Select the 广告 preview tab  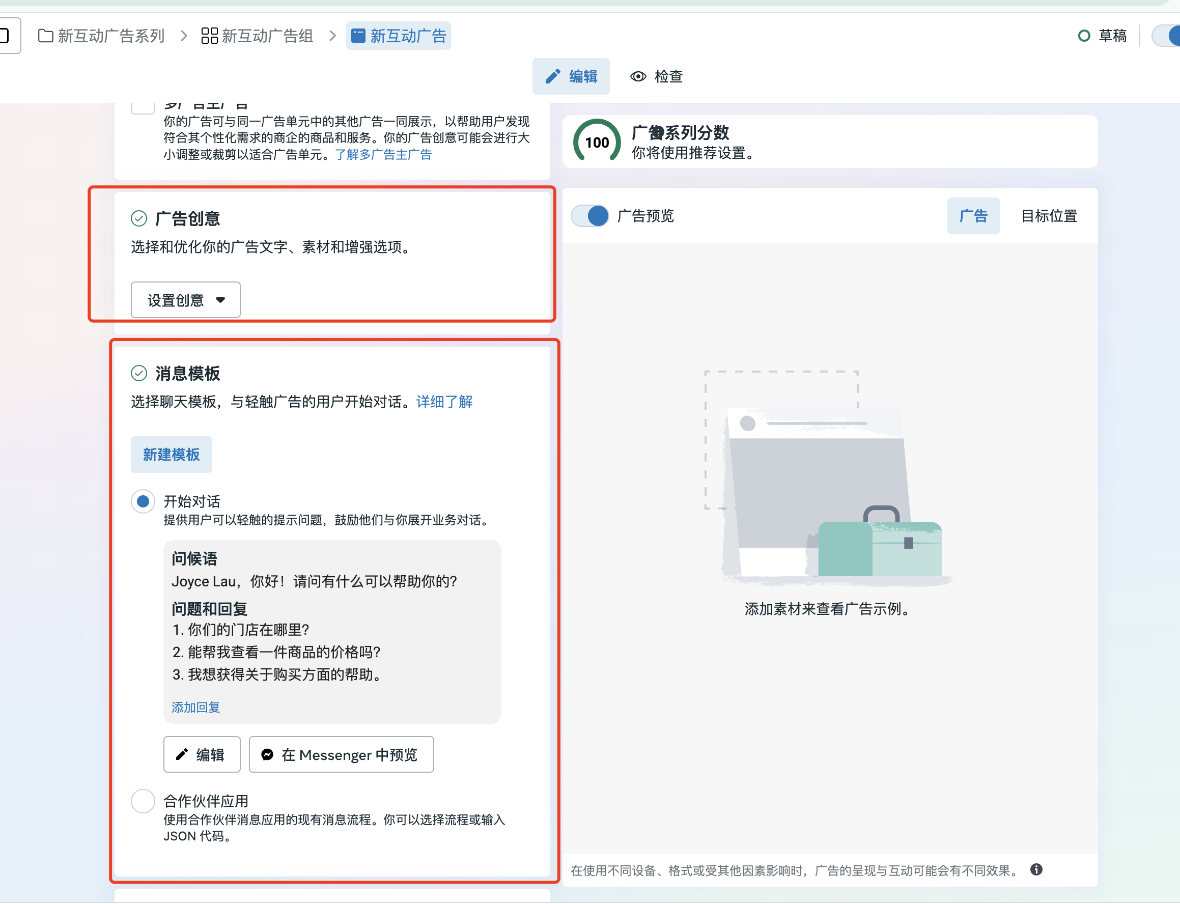973,216
